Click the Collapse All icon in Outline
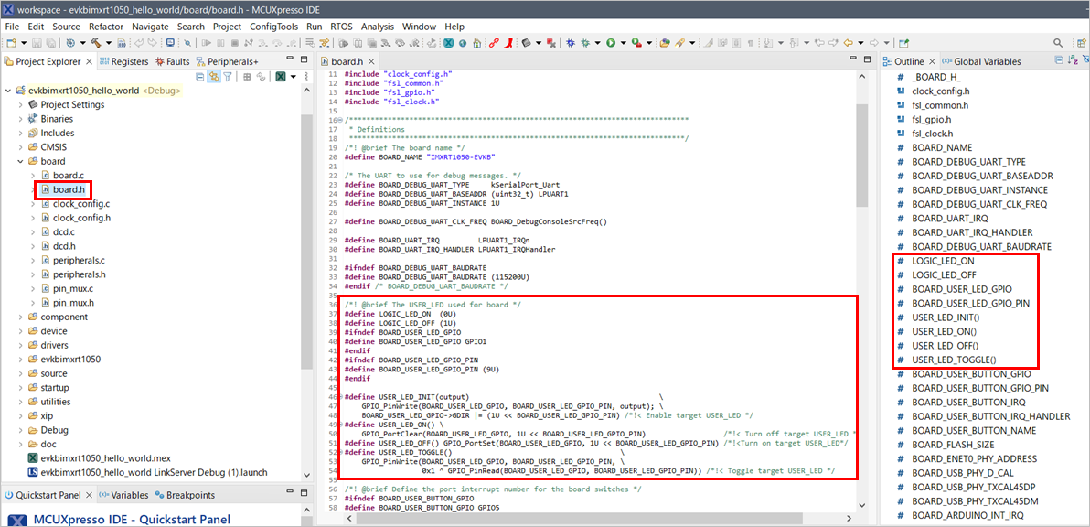 (1059, 61)
